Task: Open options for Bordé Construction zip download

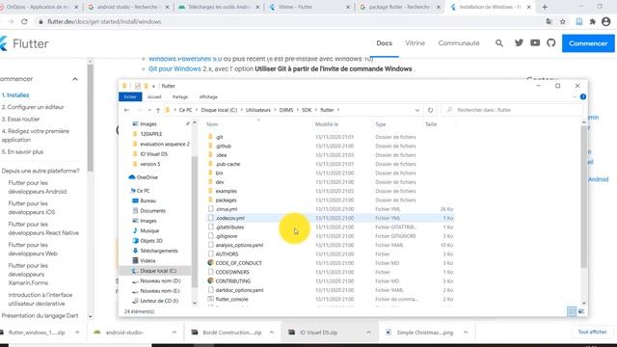Action: [x=272, y=333]
